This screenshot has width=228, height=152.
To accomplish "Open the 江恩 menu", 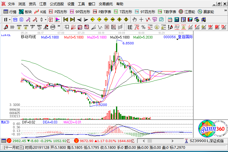I will (x=43, y=4).
